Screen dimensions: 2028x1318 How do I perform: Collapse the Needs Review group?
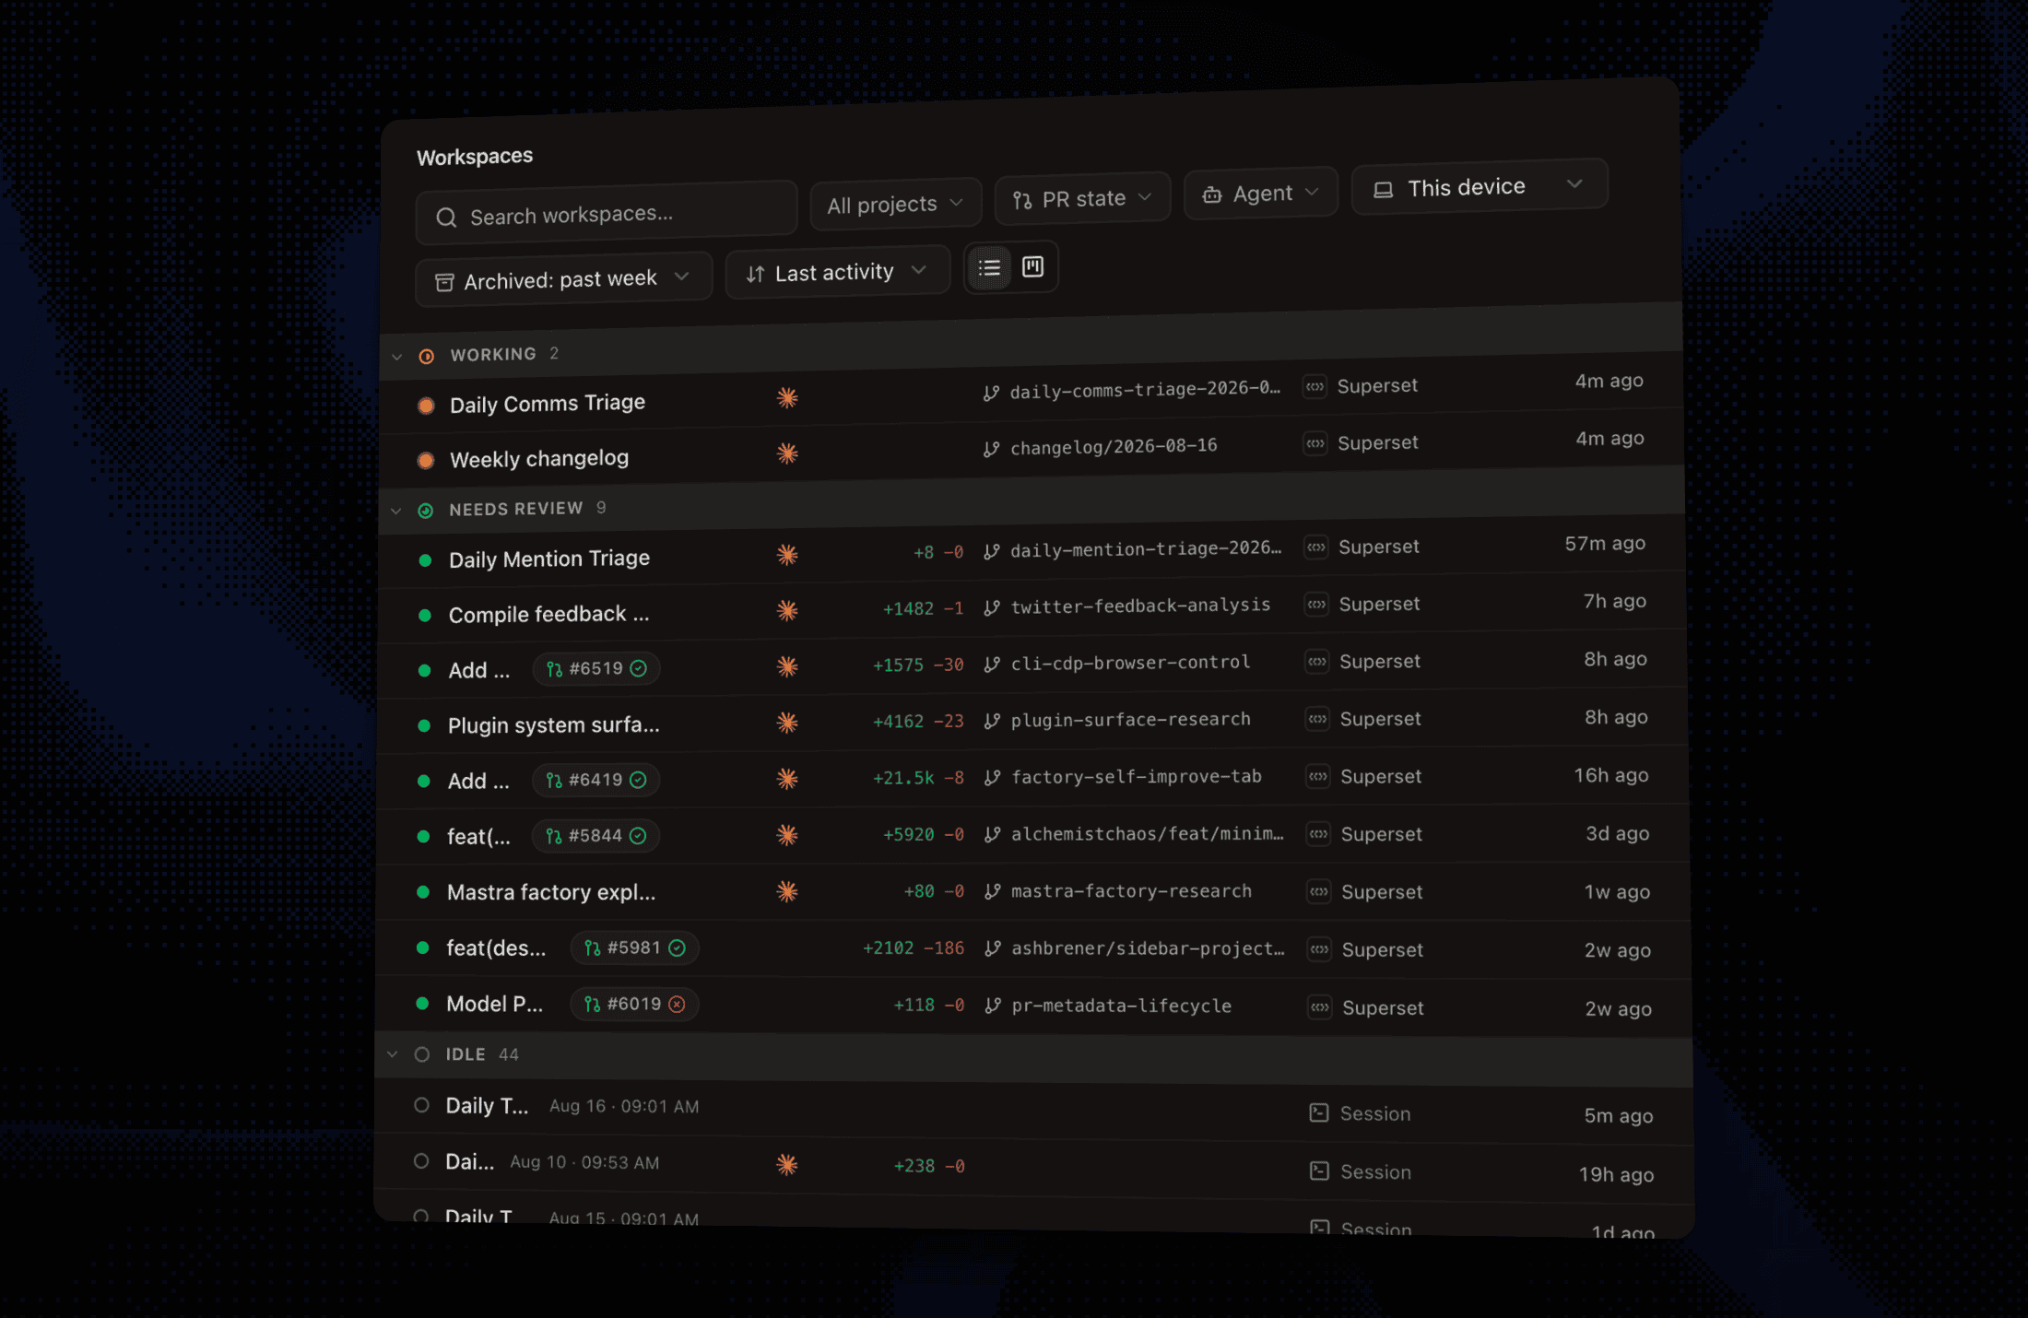tap(396, 511)
